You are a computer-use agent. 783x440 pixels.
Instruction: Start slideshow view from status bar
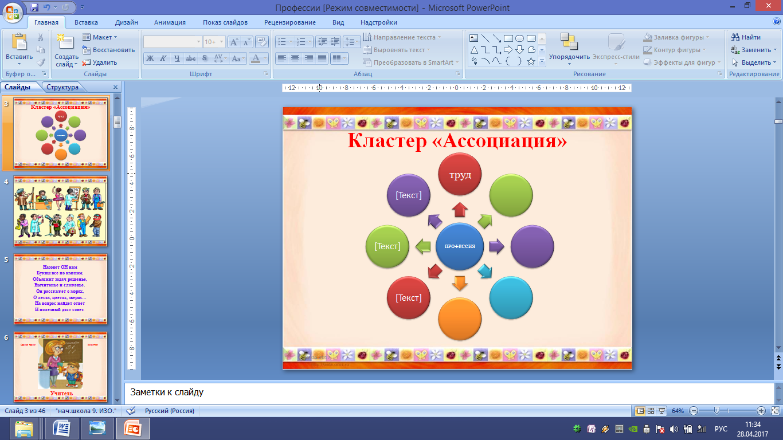(662, 411)
